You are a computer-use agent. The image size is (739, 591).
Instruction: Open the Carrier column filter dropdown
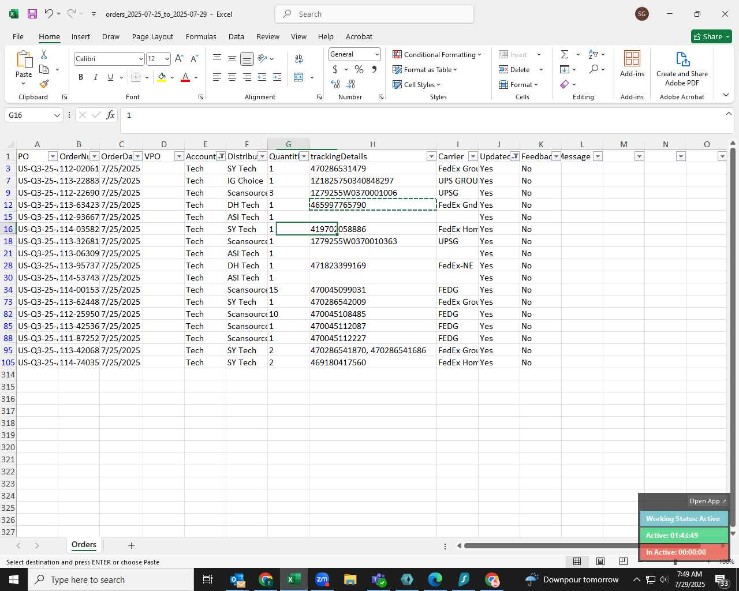[473, 156]
